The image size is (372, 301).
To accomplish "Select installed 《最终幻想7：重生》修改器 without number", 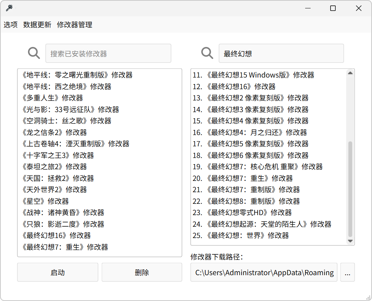I will (x=100, y=247).
